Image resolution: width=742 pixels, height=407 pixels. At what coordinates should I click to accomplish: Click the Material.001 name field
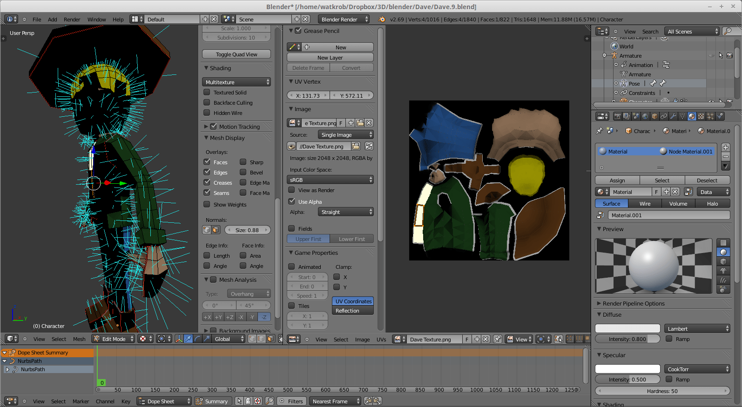pos(669,215)
